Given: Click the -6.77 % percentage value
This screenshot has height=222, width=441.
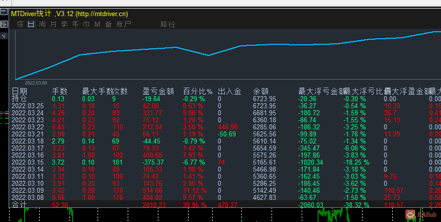Looking at the screenshot, I should 194,162.
